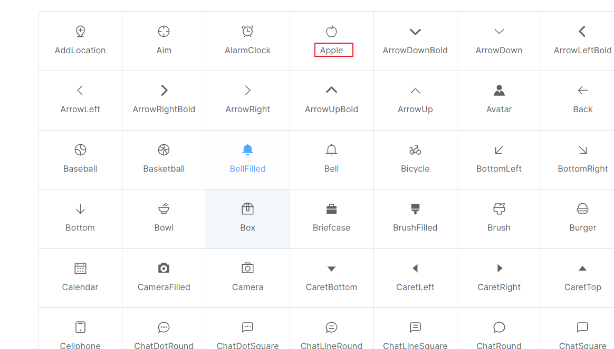Click the ArrowDownBold icon

415,31
